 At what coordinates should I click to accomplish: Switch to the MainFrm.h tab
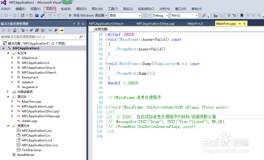coord(195,23)
